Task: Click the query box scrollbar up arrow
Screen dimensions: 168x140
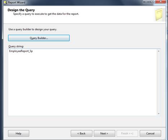Action: 159,51
